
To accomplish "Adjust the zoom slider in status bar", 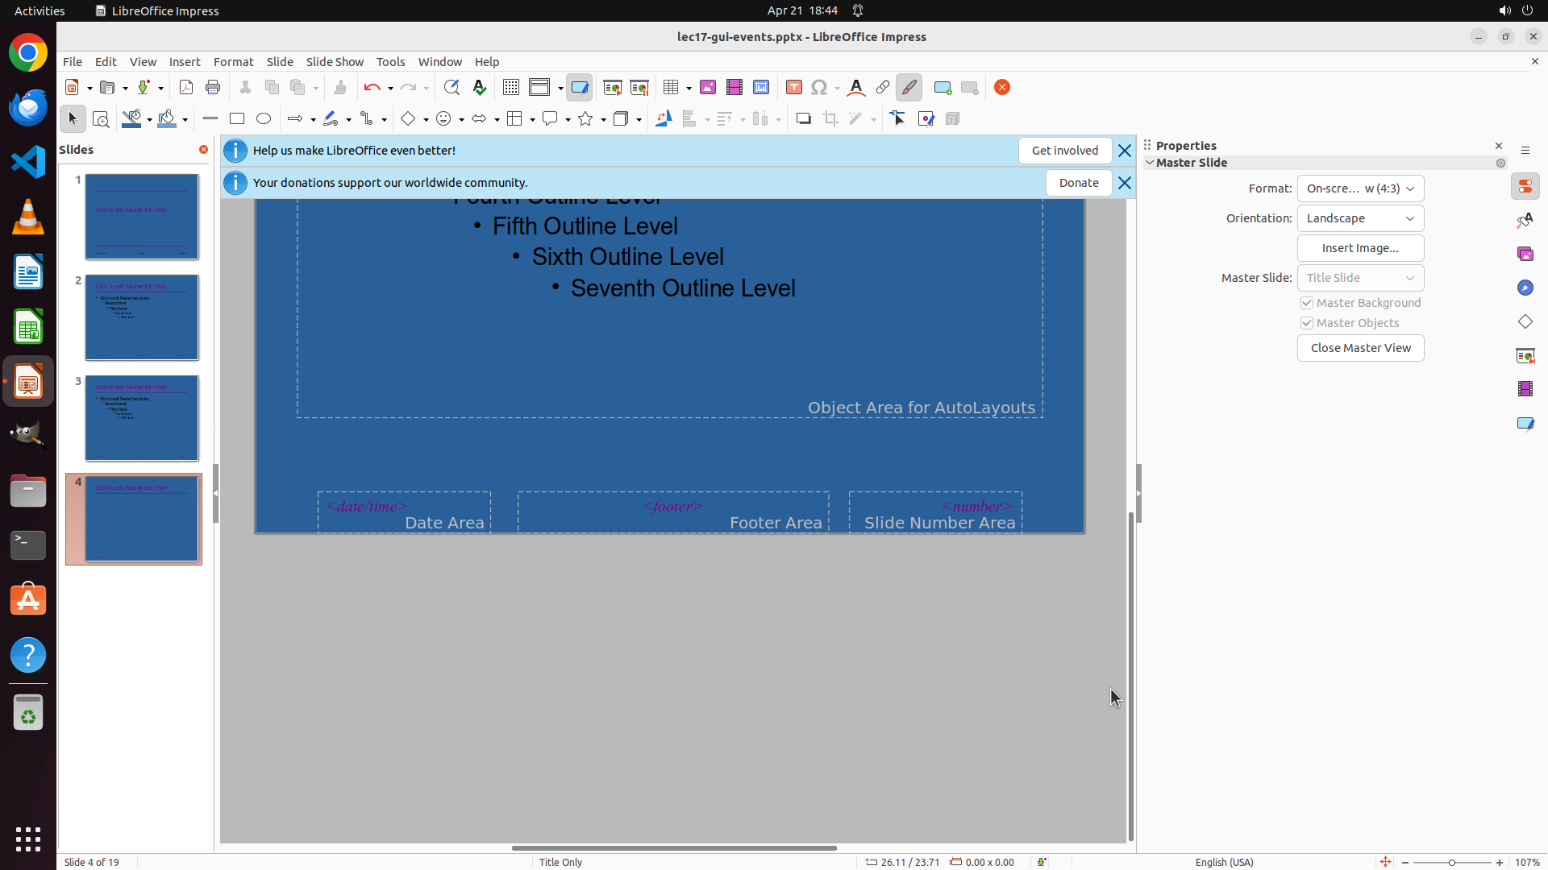I will (1451, 862).
